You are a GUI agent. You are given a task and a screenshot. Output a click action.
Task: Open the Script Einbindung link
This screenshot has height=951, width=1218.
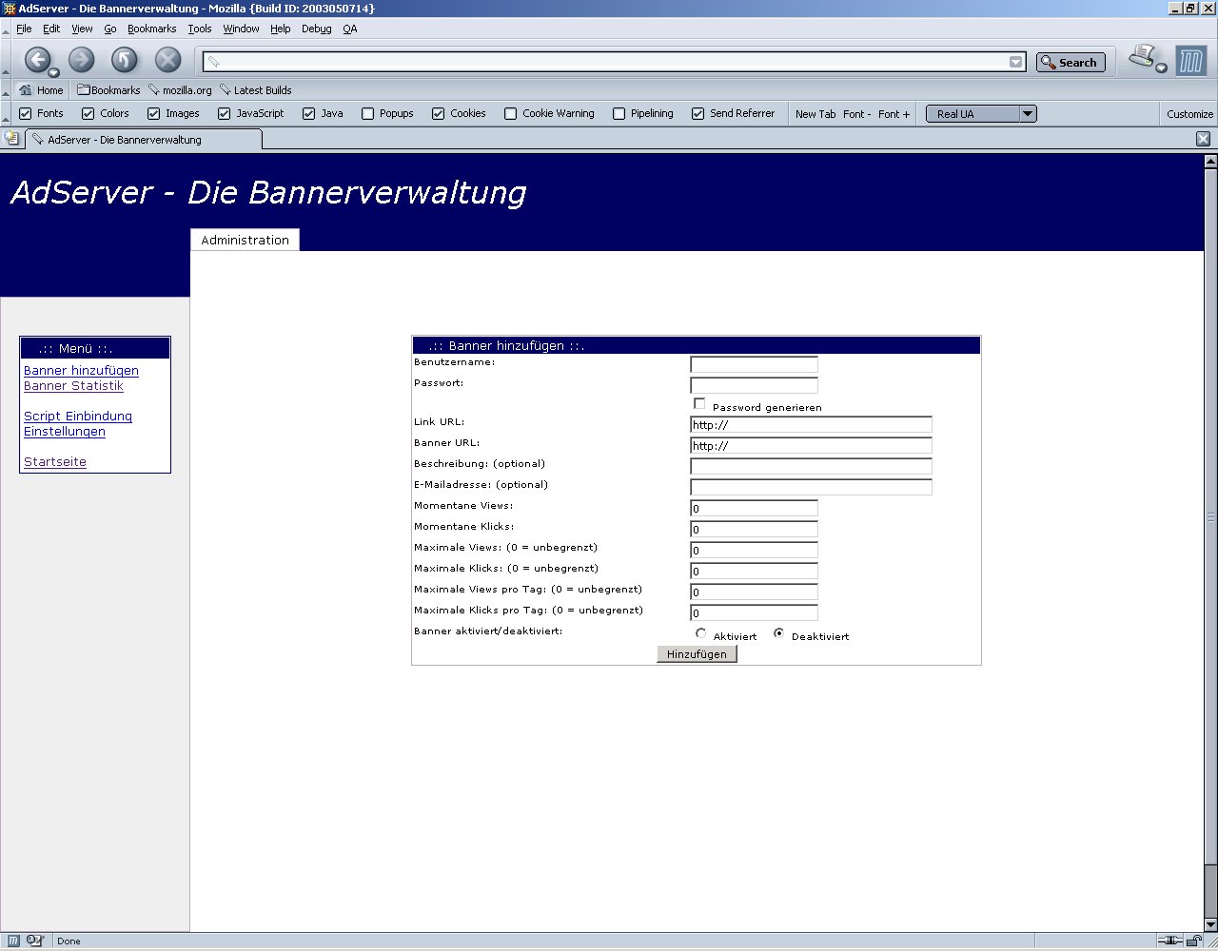tap(78, 417)
